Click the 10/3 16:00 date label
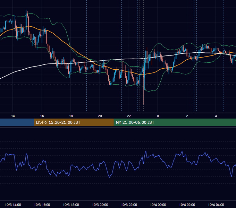The image size is (236, 208). coord(42,205)
